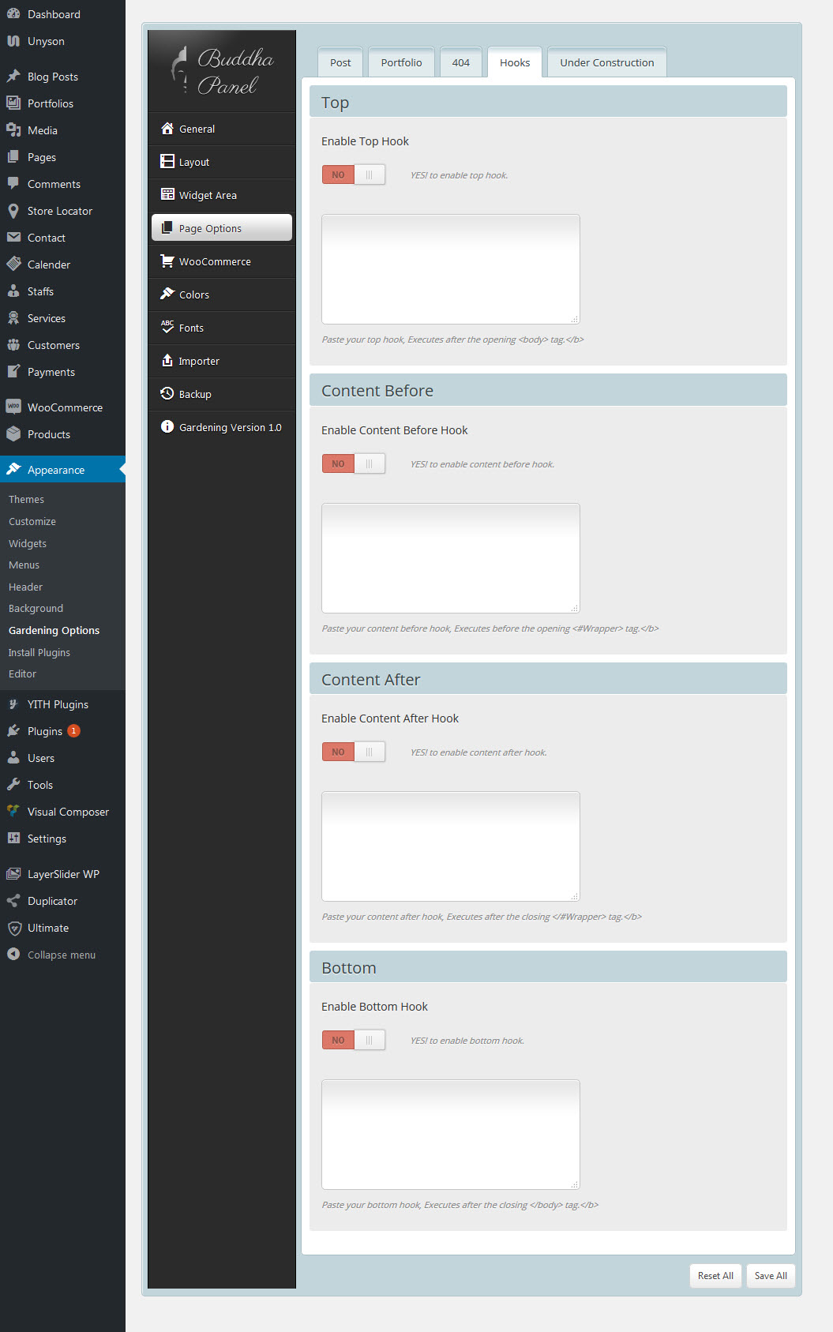Click the LayerSlider WP icon
Screen dimensions: 833x1332
tap(13, 874)
